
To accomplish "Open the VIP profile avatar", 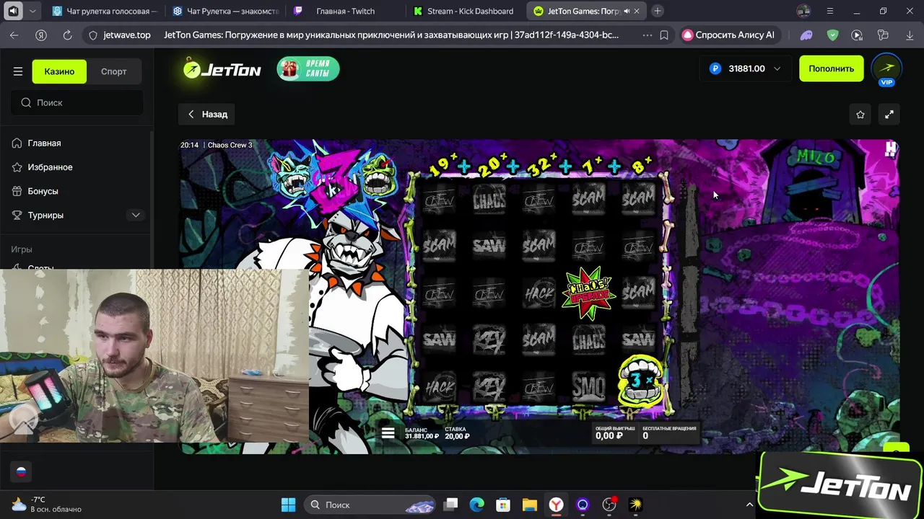I will (x=886, y=68).
